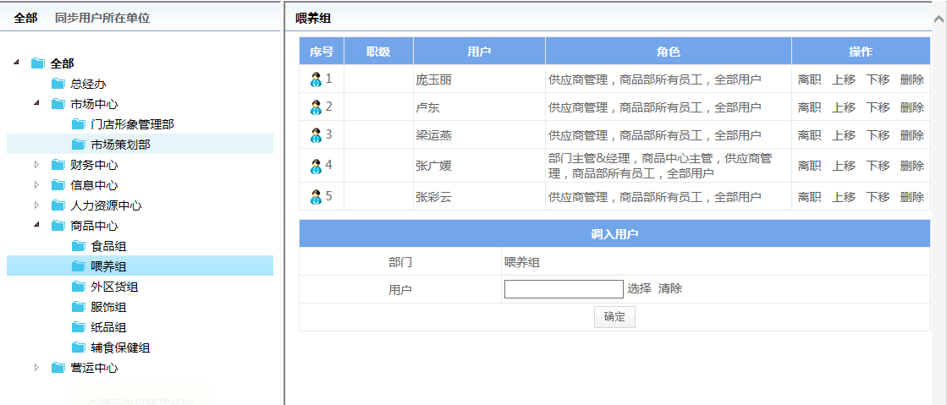947x405 pixels.
Task: Click the user avatar icon in row 2
Action: pos(316,107)
